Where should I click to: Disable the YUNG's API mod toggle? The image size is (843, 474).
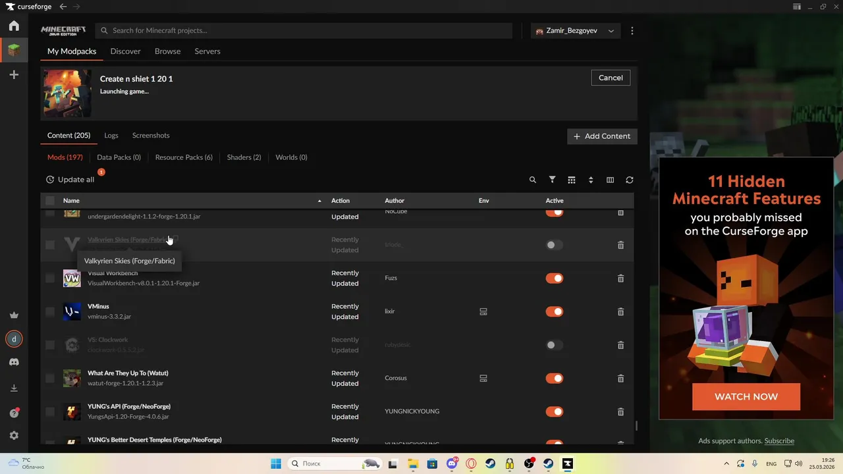click(x=555, y=412)
